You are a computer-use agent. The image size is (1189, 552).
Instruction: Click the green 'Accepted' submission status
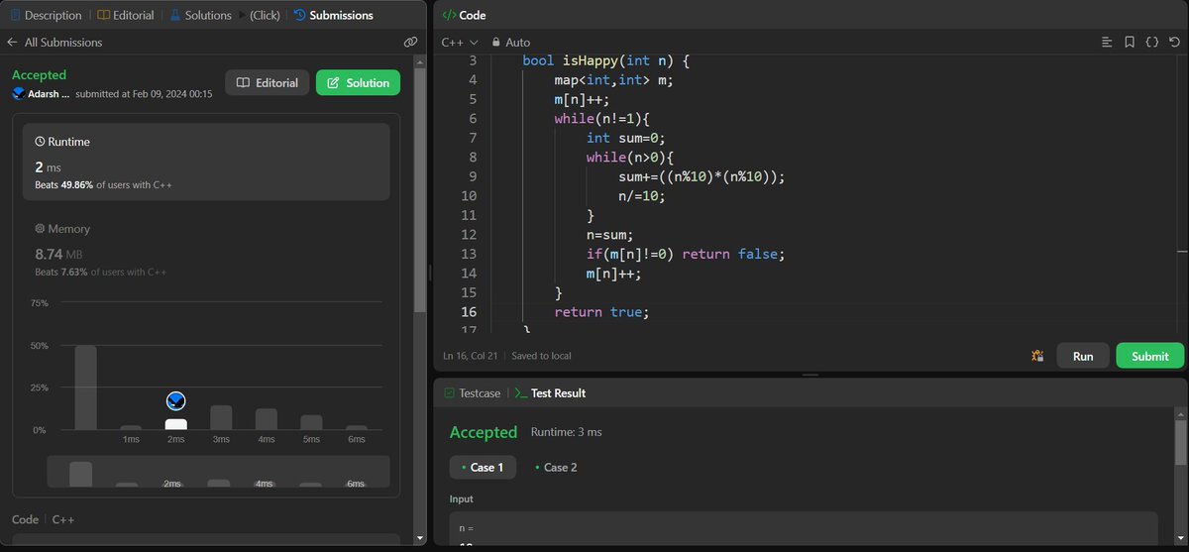tap(40, 75)
